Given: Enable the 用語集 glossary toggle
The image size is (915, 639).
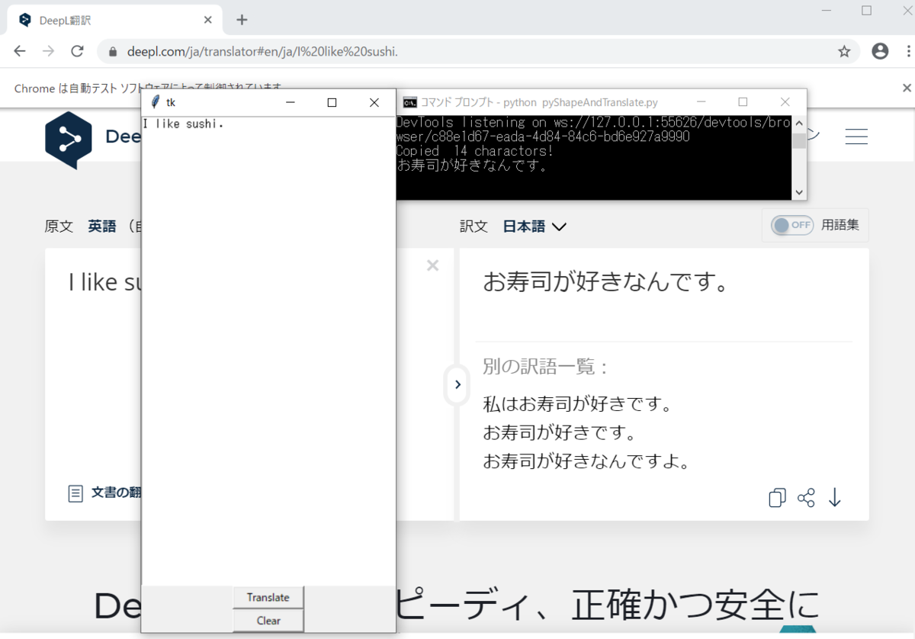Looking at the screenshot, I should coord(791,225).
